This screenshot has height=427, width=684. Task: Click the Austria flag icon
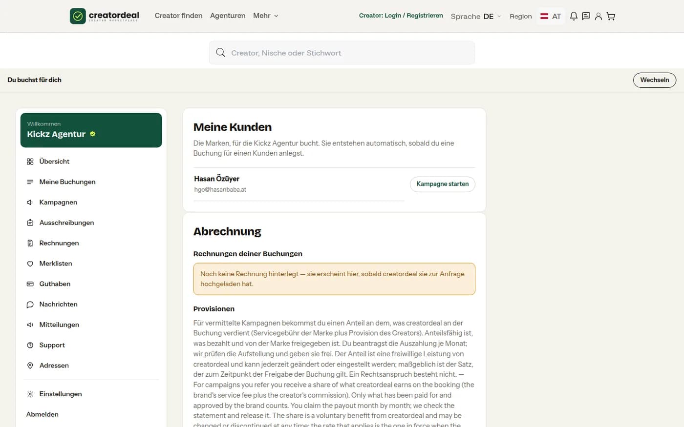[544, 16]
